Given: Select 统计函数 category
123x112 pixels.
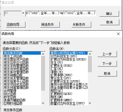Looking at the screenshot, I should [x=10, y=94].
